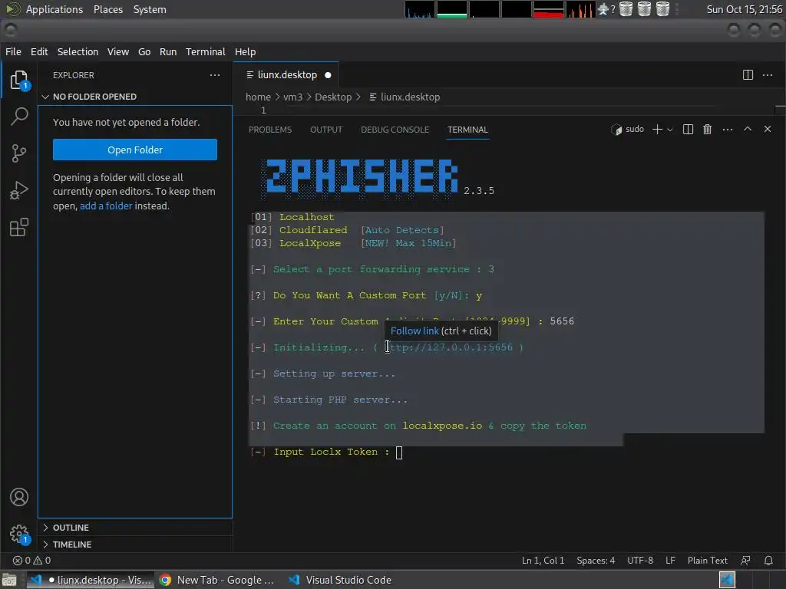Open the Search view icon
786x589 pixels.
(19, 116)
